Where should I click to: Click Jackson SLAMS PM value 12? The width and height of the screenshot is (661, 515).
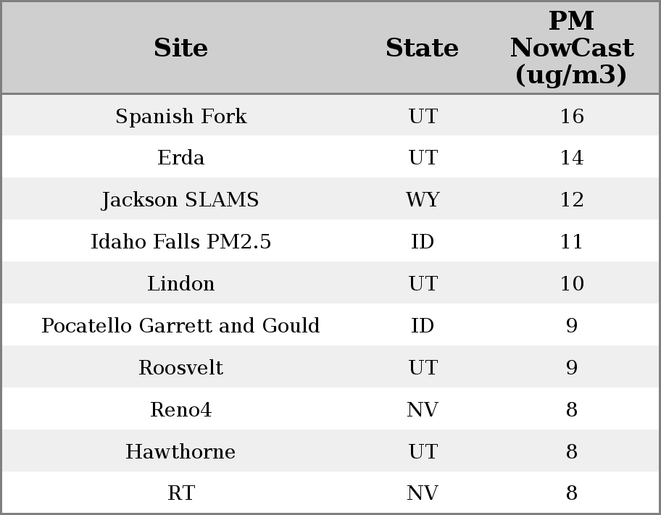pyautogui.click(x=571, y=200)
